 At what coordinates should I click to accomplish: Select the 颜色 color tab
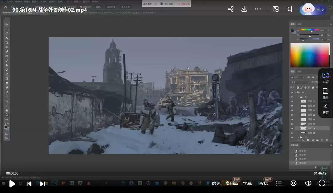(293, 24)
